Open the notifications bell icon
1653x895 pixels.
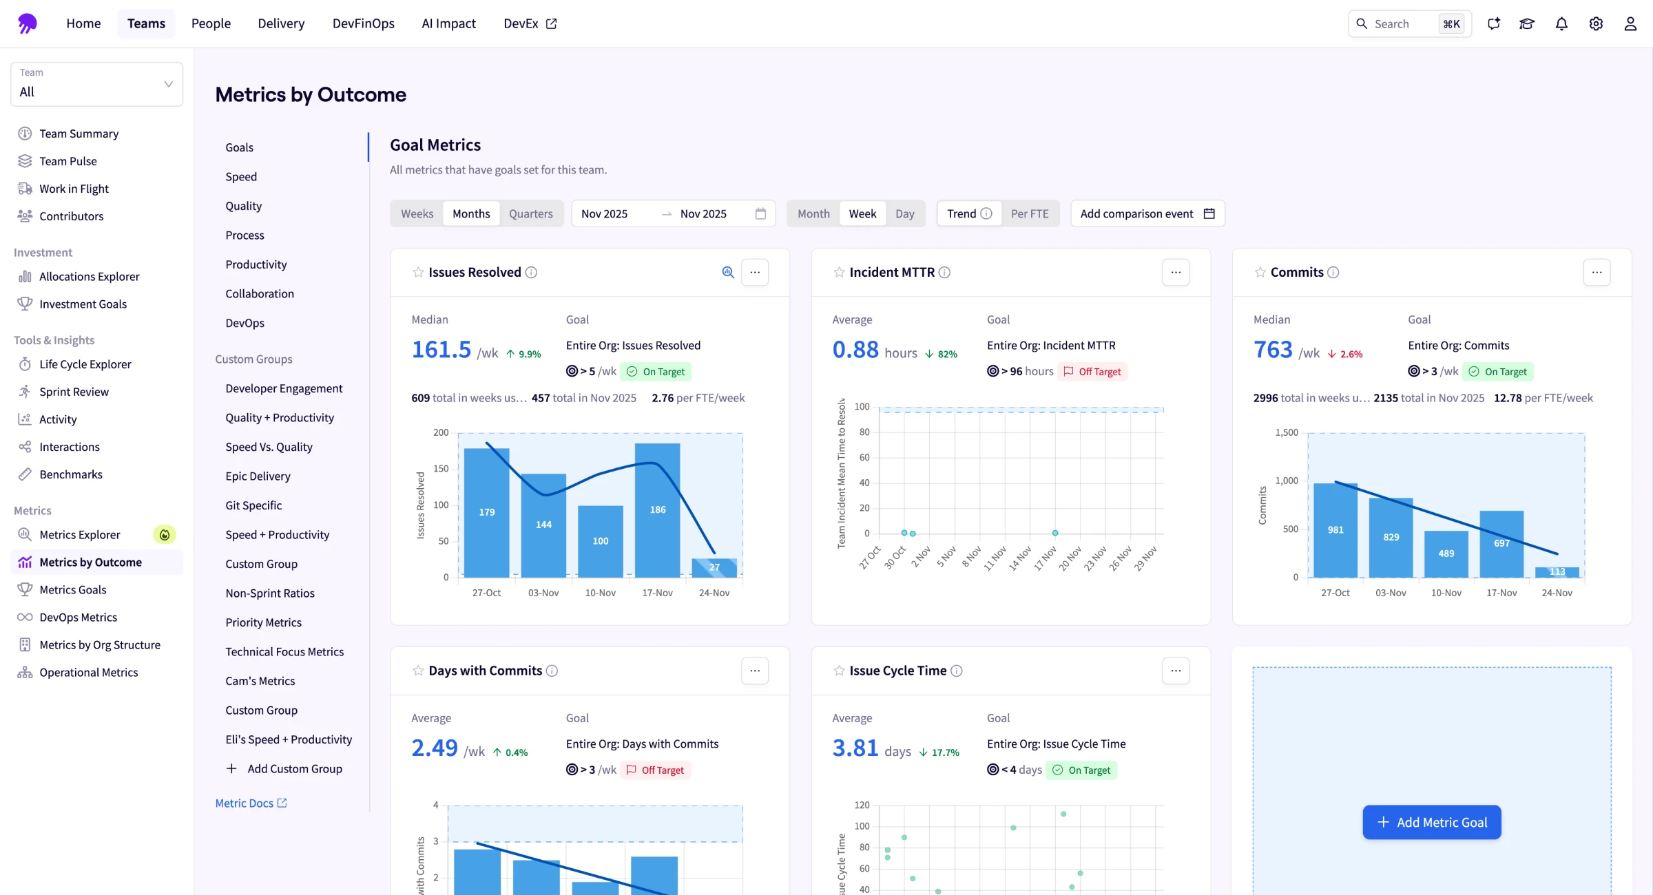[1561, 23]
